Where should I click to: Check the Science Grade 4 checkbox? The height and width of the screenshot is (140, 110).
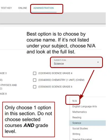pos(35,73)
